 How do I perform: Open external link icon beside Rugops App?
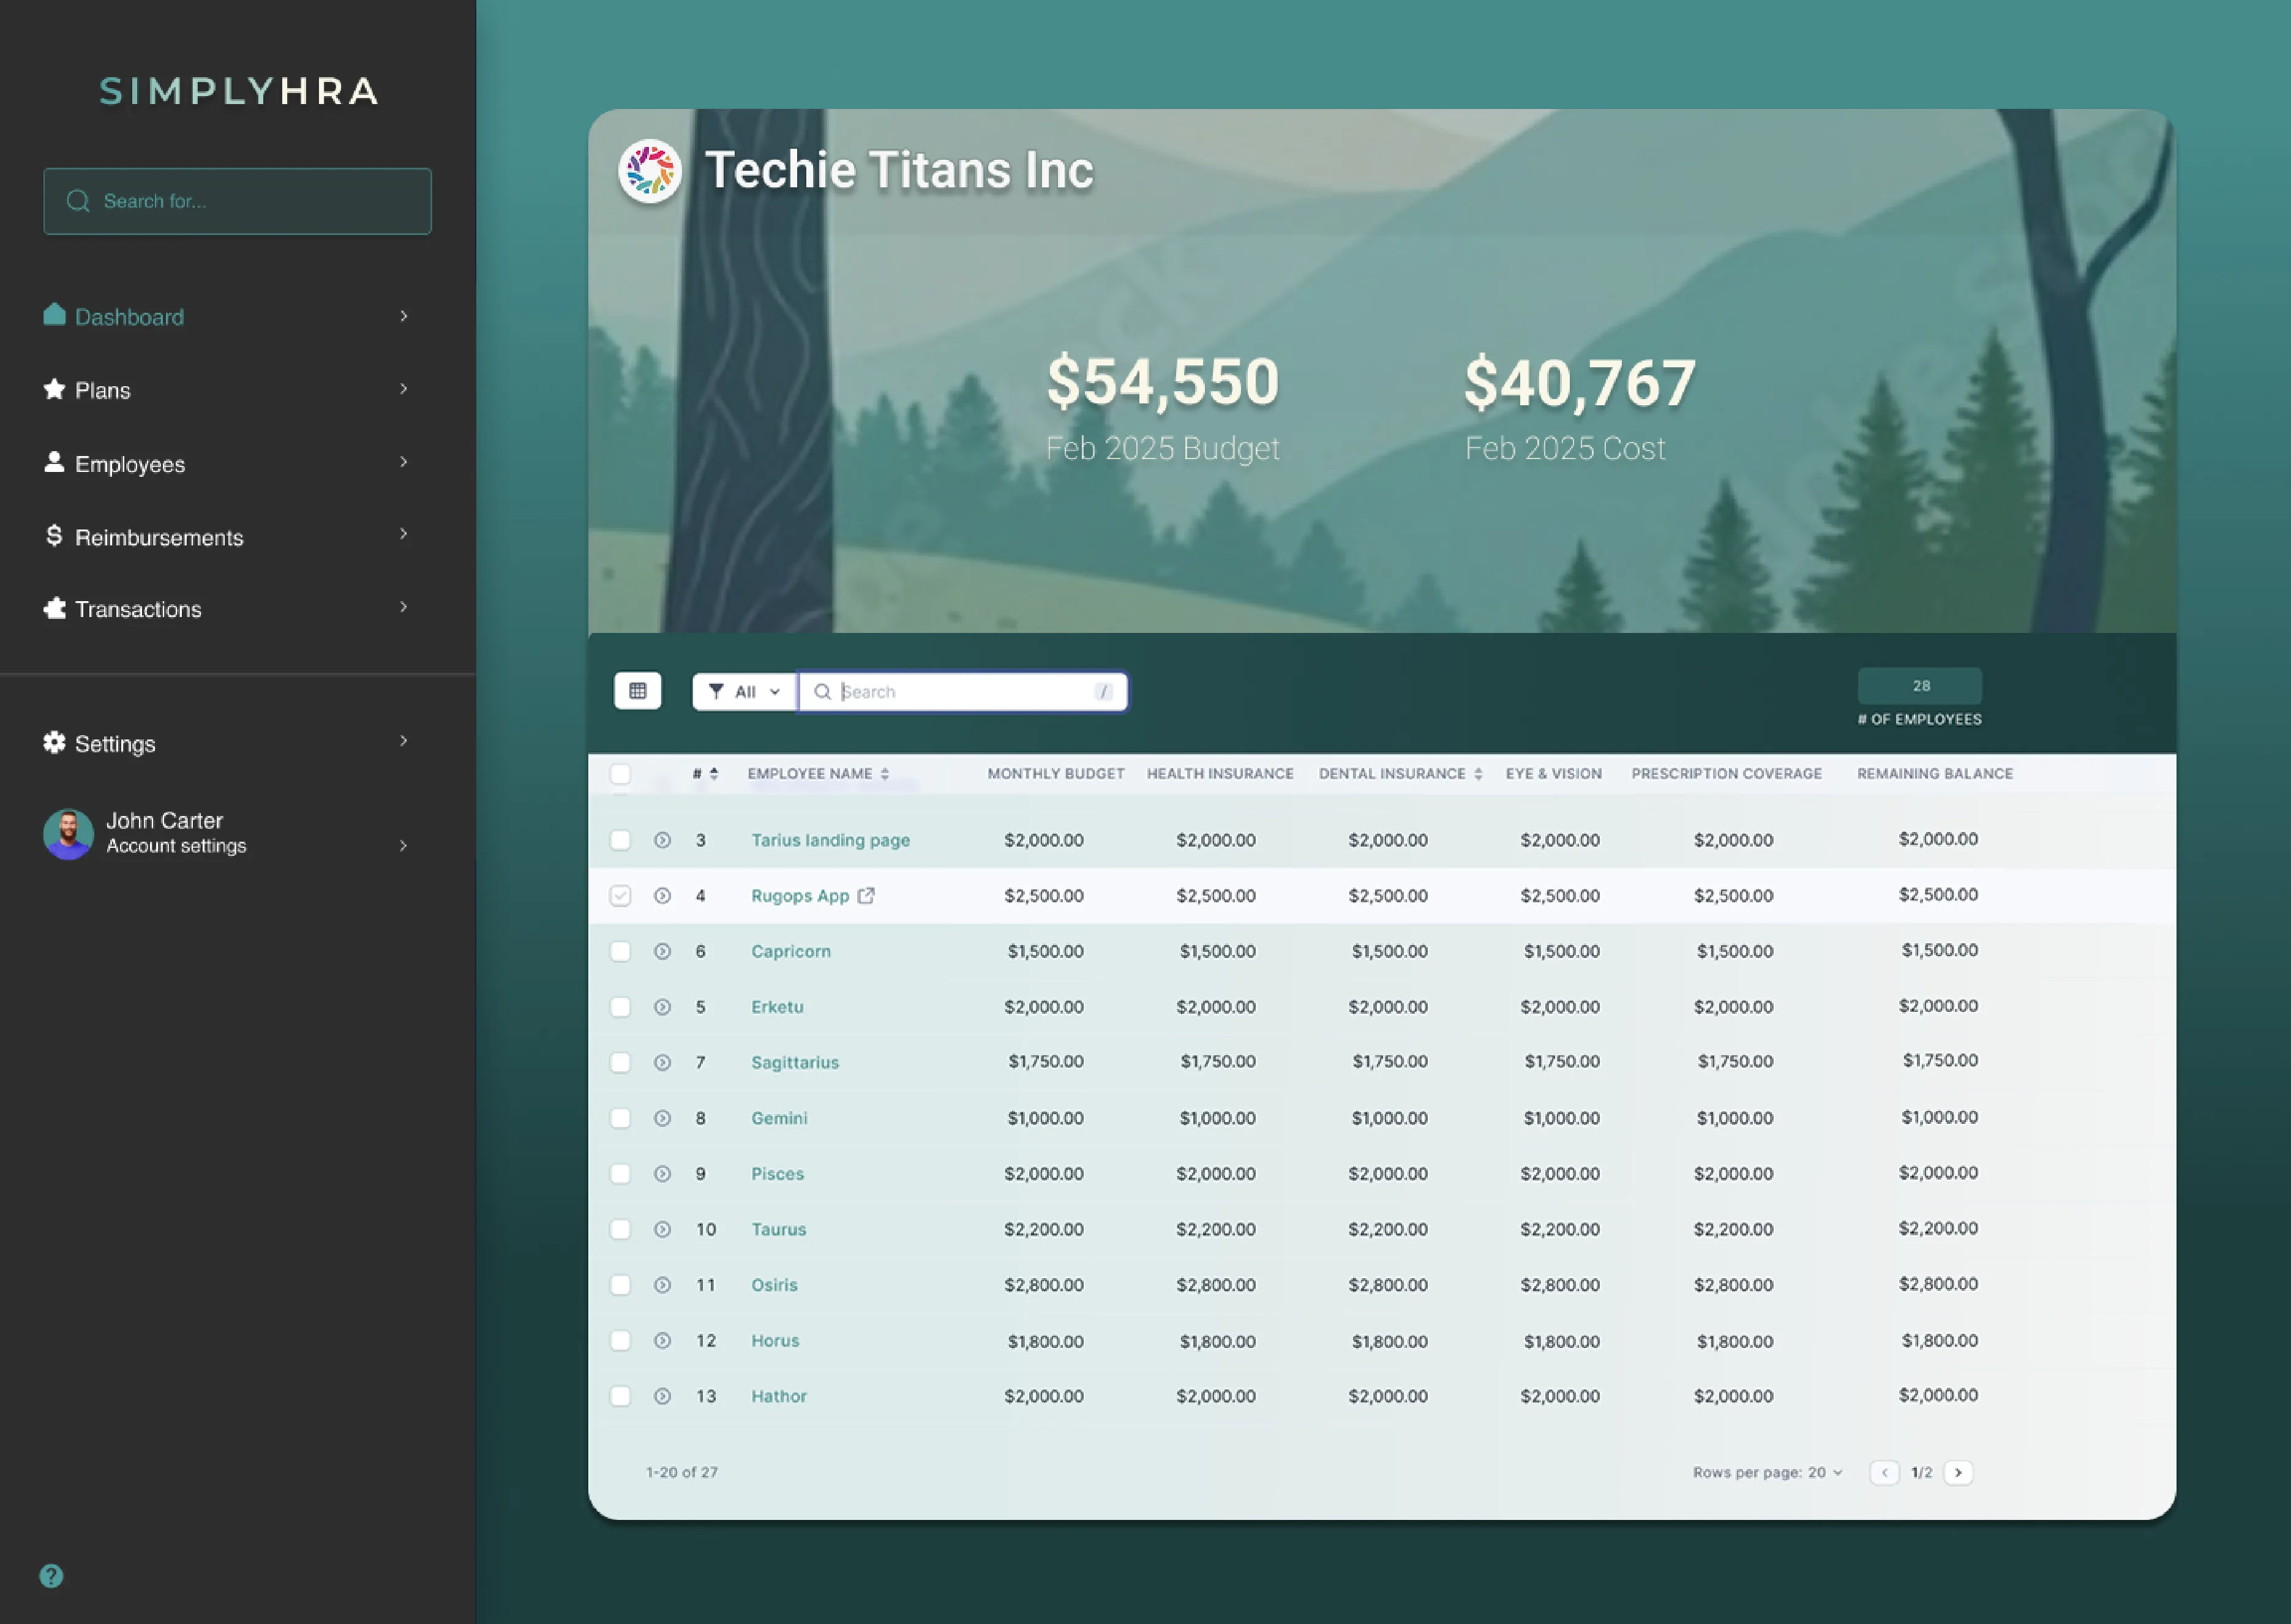866,896
